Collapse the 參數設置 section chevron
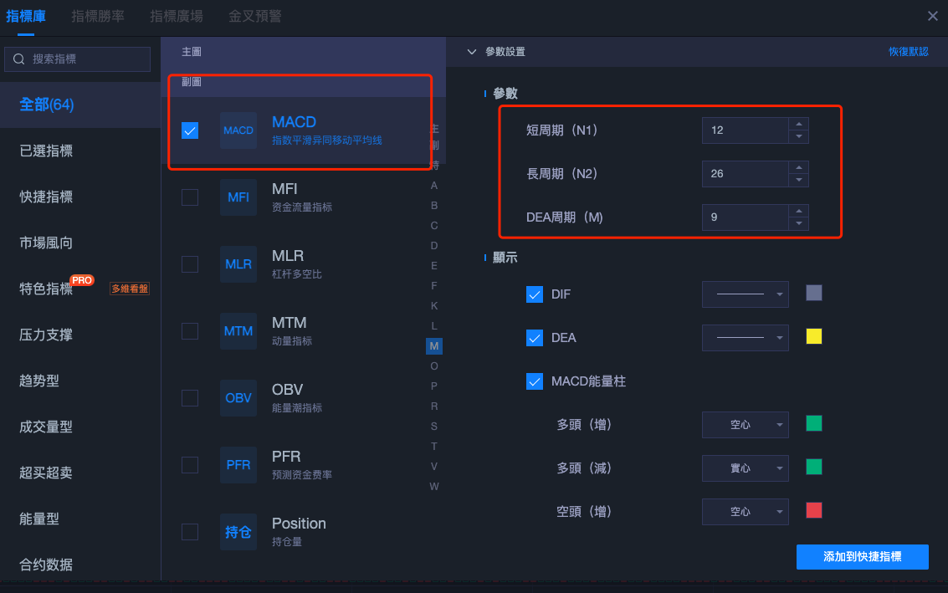 pos(472,52)
